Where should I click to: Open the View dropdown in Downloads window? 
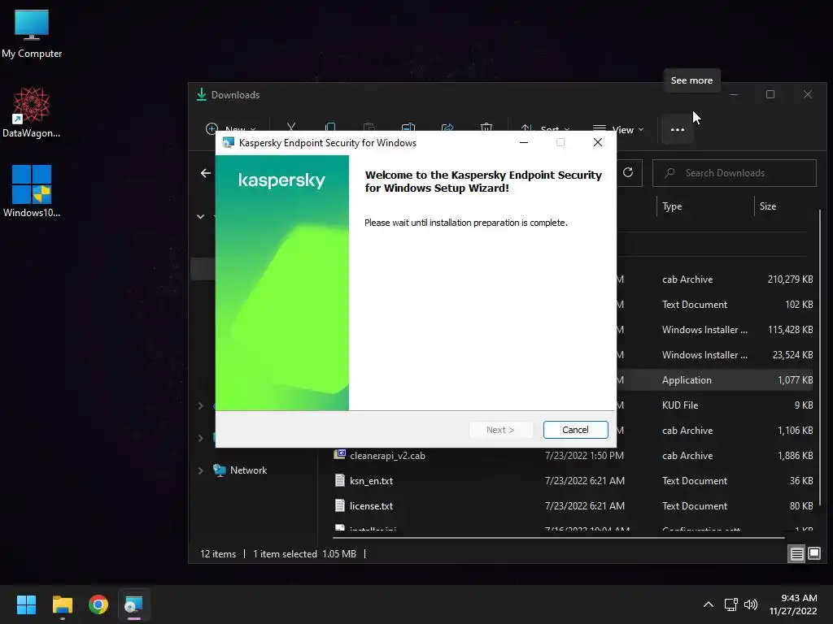[x=618, y=129]
